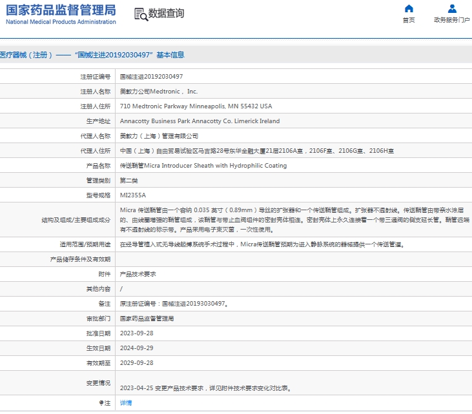
Task: Click model specification value MI2355A
Action: 133,195
